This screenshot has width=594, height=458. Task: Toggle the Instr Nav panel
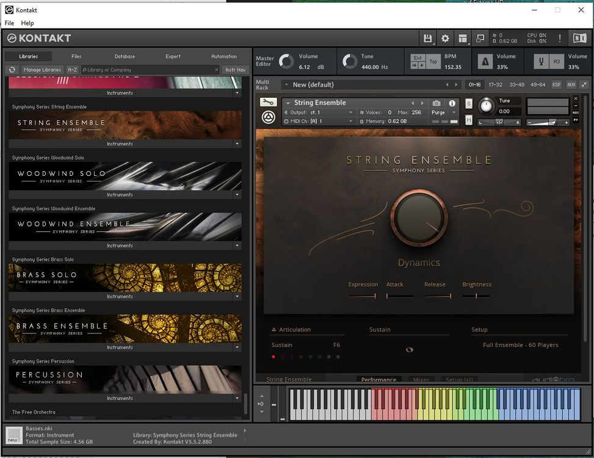pyautogui.click(x=236, y=69)
